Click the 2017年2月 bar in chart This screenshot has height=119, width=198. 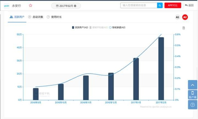tap(161, 68)
